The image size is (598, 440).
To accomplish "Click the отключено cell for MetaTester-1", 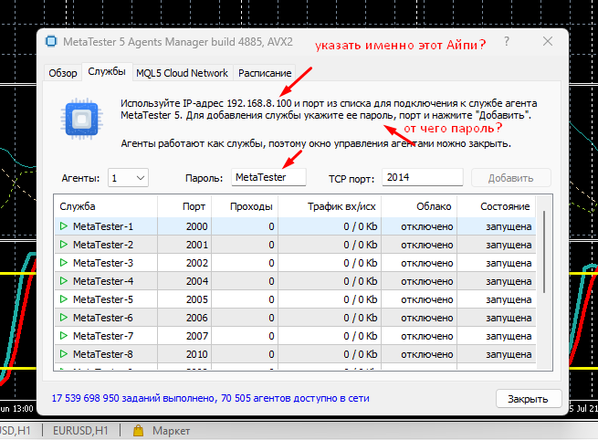I will point(426,227).
